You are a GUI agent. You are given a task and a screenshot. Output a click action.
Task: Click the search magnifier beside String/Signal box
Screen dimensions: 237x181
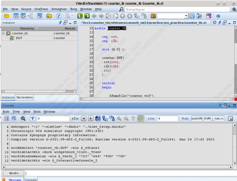tap(121, 10)
